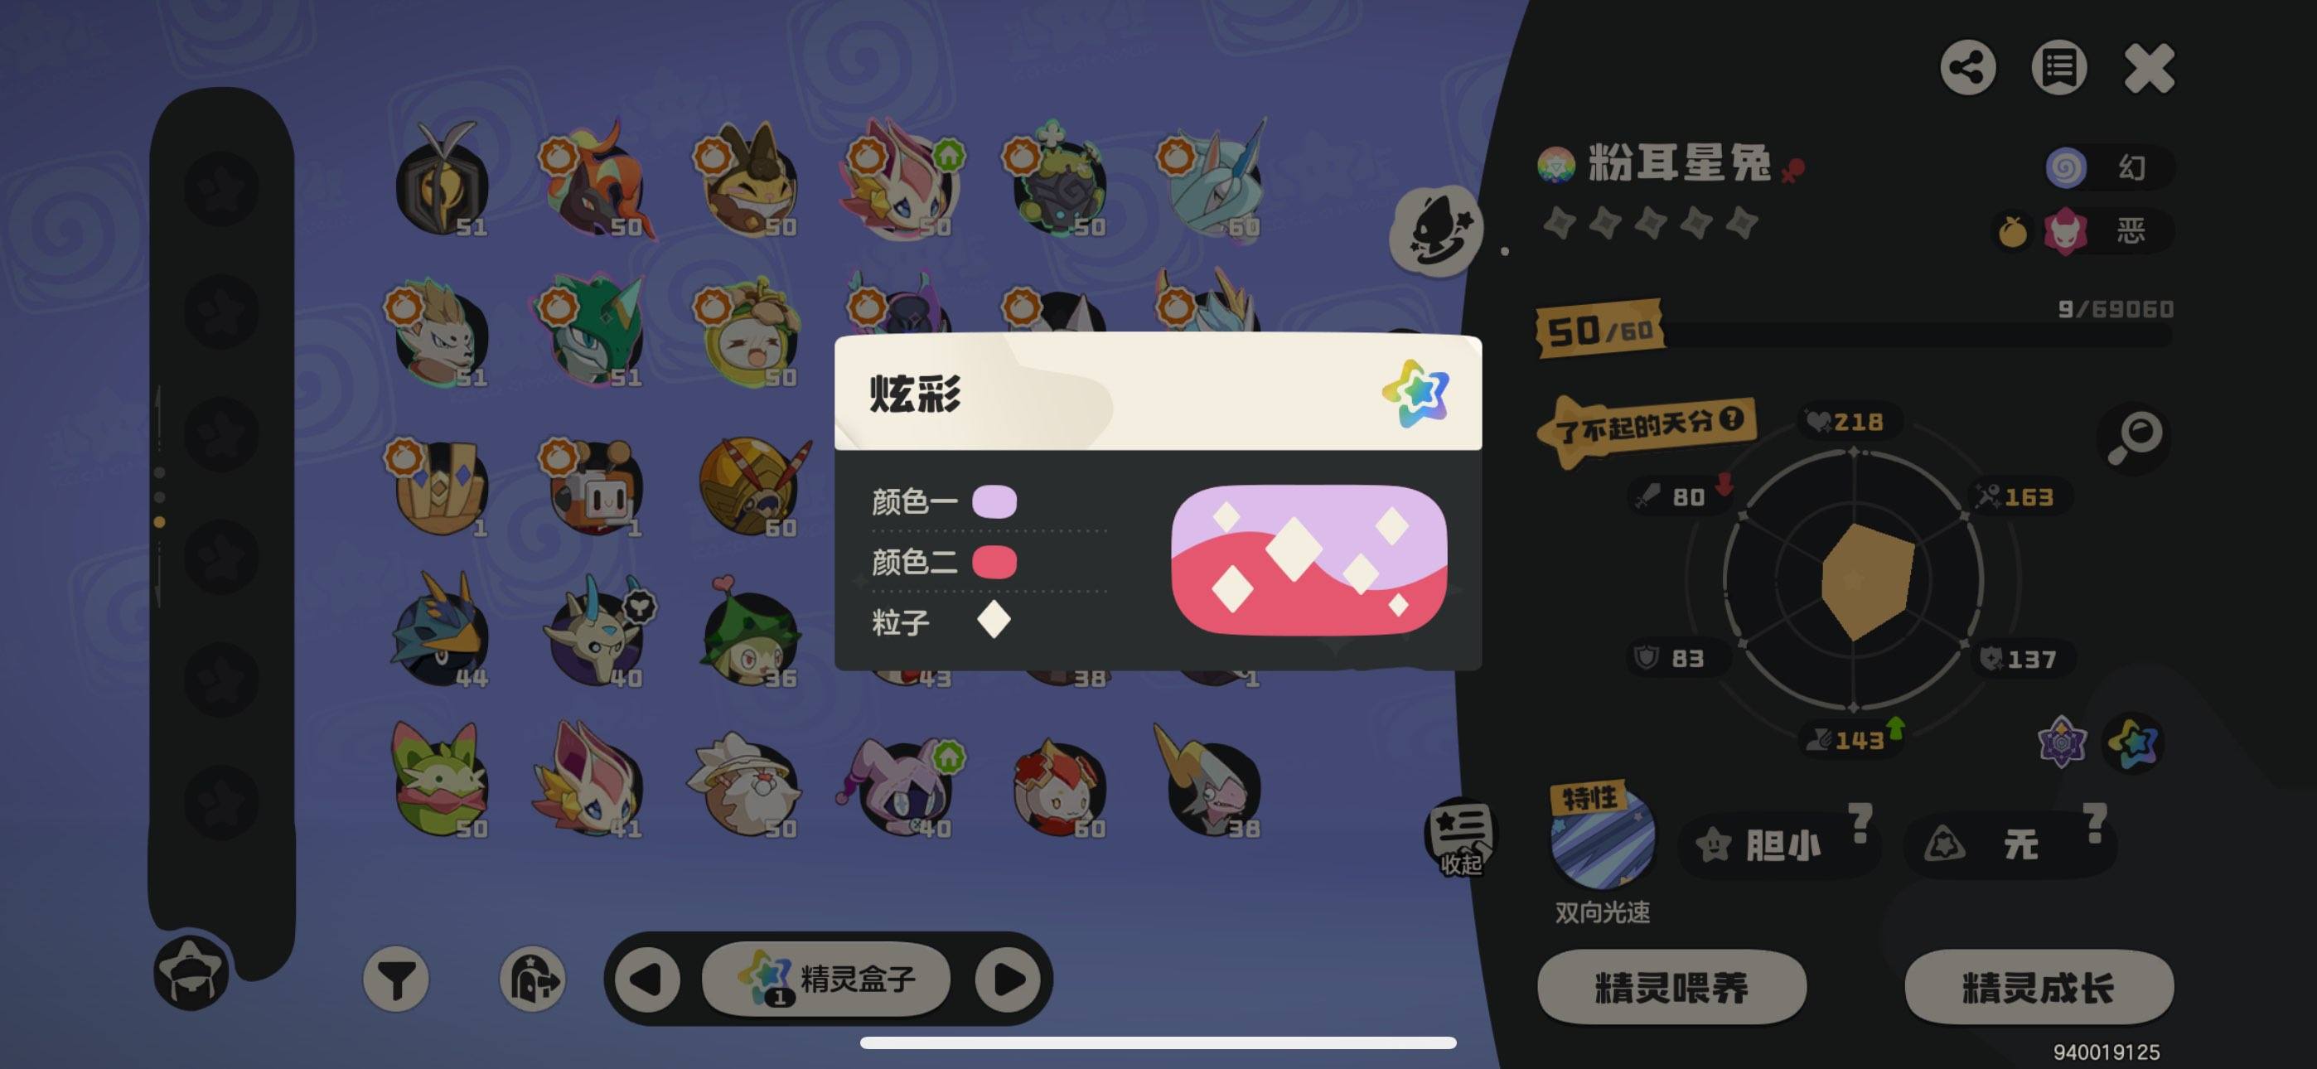Open 精灵成长 growth button
Image resolution: width=2317 pixels, height=1069 pixels.
tap(2039, 987)
